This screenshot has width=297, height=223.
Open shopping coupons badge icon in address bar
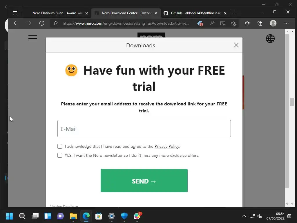pos(200,23)
